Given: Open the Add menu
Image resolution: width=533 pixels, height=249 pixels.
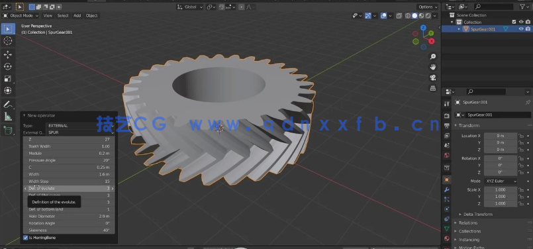Looking at the screenshot, I should click(x=77, y=16).
